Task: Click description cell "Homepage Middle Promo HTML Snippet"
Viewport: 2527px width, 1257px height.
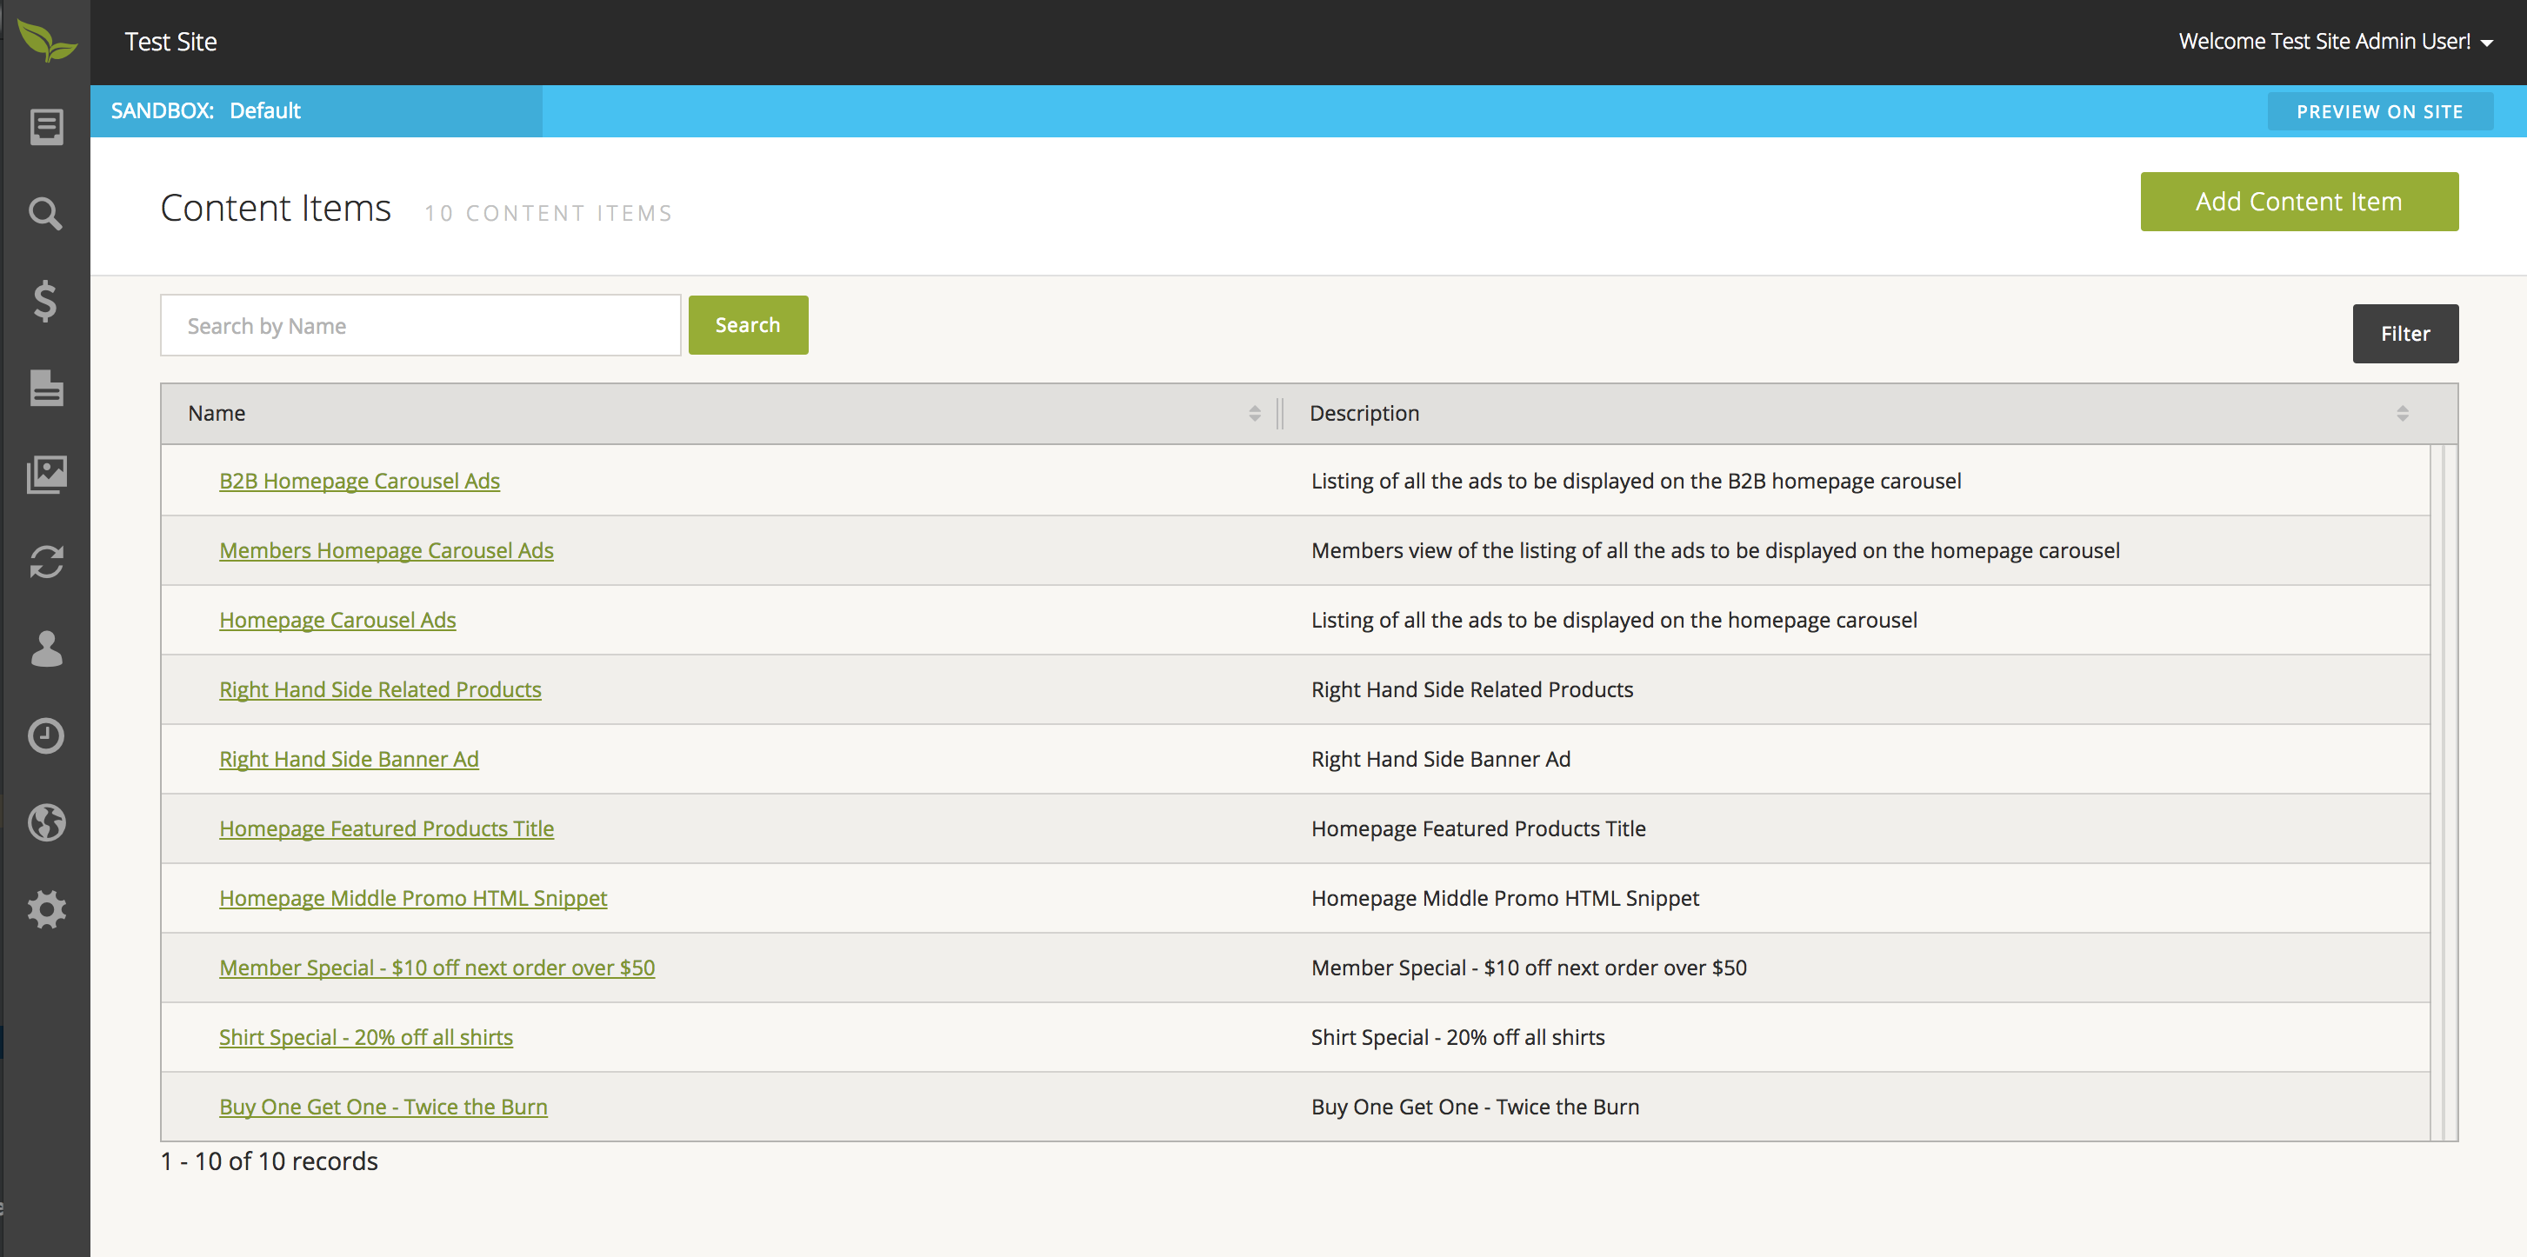Action: [1505, 899]
